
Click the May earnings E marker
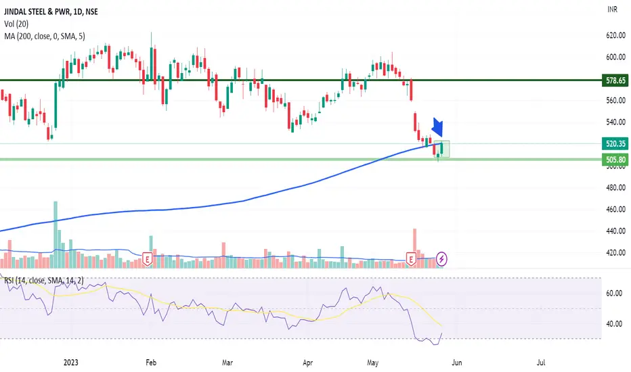[x=411, y=259]
